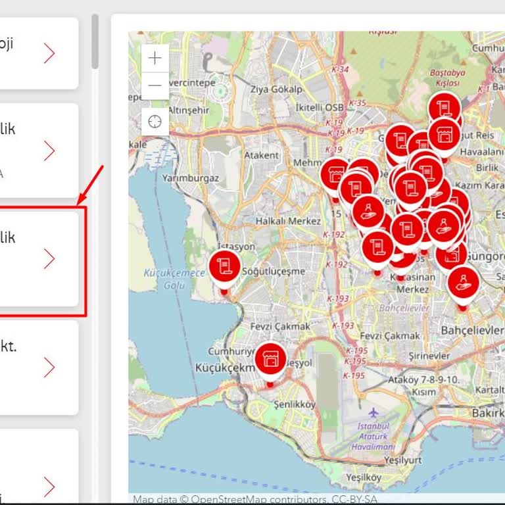Click the 'Atakent' map label
The image size is (505, 505).
coord(261,155)
